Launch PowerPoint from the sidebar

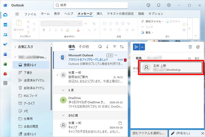point(5,74)
